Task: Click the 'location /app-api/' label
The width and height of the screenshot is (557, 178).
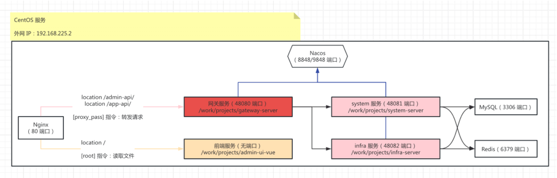Action: coord(108,104)
